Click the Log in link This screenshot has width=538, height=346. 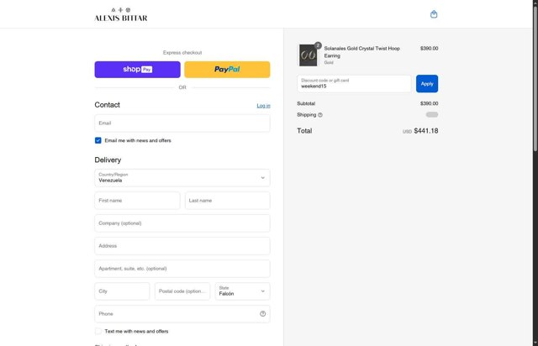click(263, 106)
